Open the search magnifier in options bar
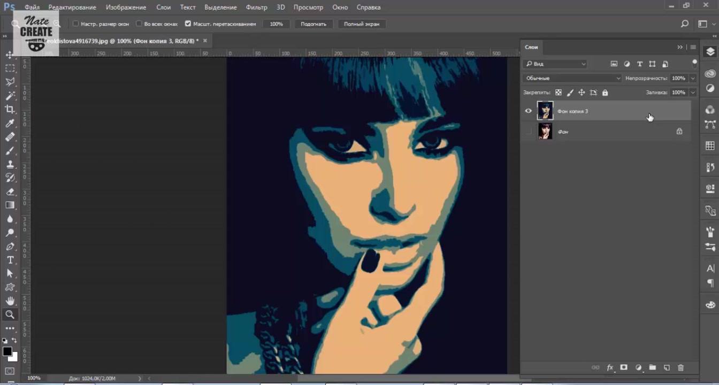This screenshot has height=385, width=719. tap(685, 24)
